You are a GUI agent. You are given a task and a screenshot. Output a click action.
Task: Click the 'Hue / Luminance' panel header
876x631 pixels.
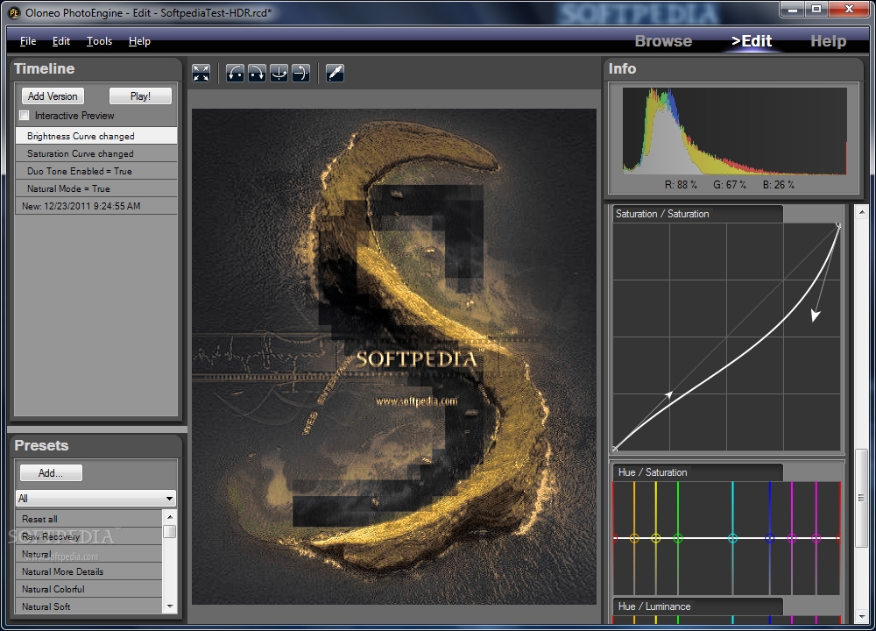[698, 606]
